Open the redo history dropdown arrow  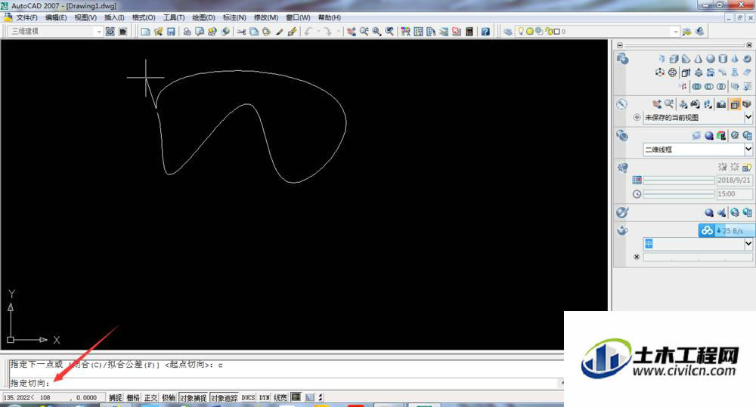coord(337,31)
